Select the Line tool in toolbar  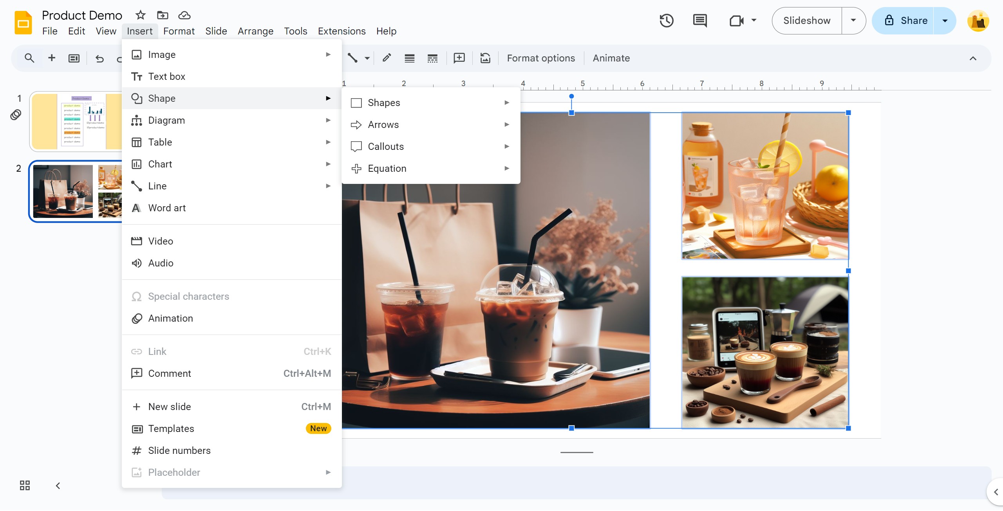coord(352,58)
